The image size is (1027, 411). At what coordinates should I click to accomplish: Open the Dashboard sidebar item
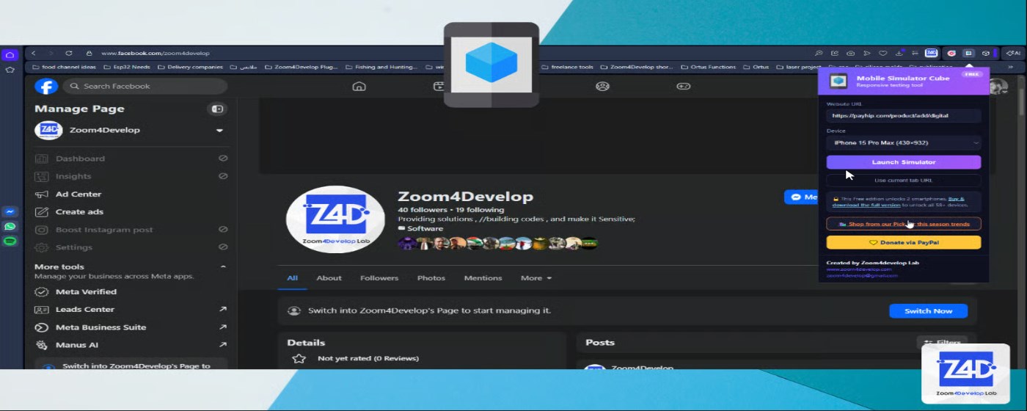pyautogui.click(x=132, y=159)
